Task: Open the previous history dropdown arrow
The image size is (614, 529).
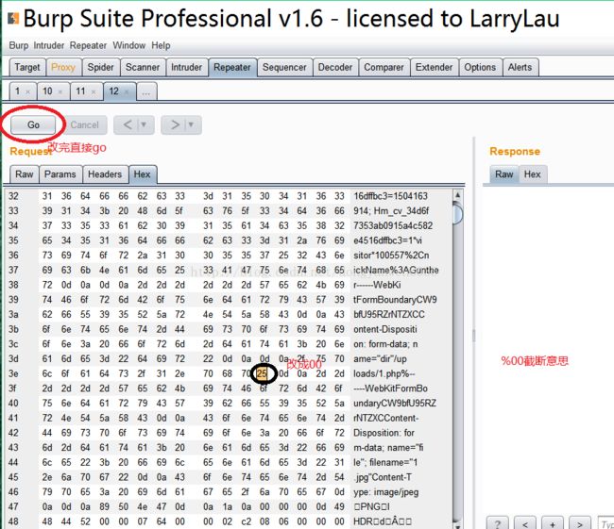Action: click(x=145, y=125)
